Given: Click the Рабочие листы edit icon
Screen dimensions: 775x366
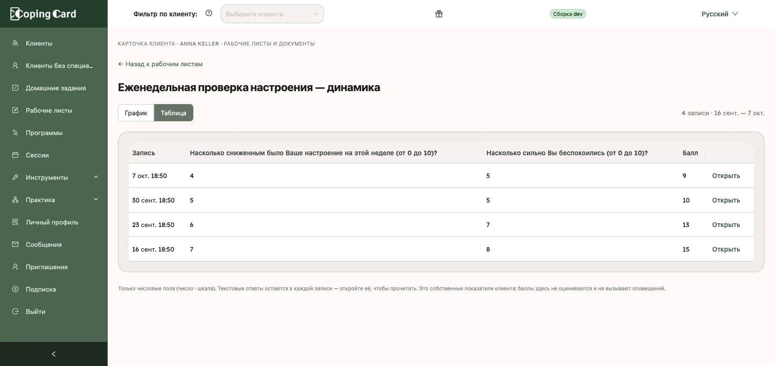Looking at the screenshot, I should click(x=15, y=110).
